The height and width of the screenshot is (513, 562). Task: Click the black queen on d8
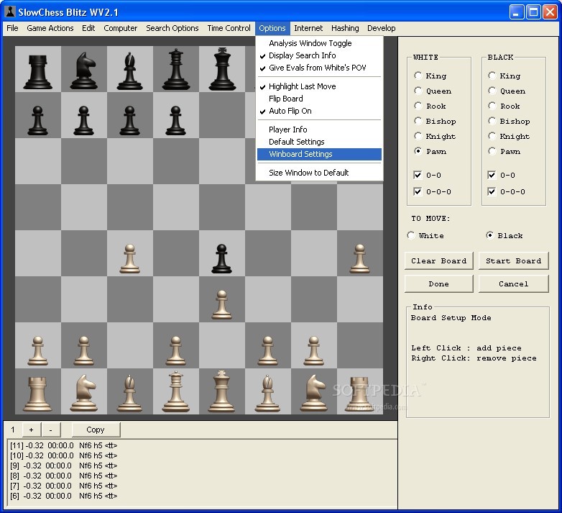(175, 69)
